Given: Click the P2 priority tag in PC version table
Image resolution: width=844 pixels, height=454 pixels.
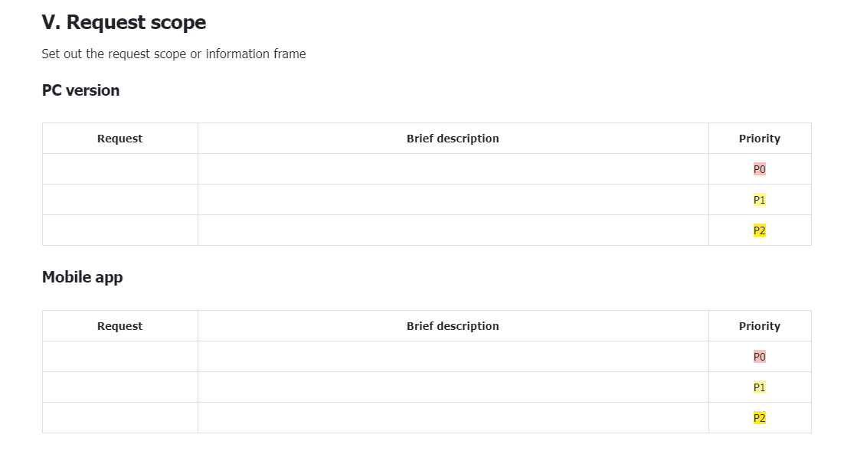Looking at the screenshot, I should tap(759, 230).
